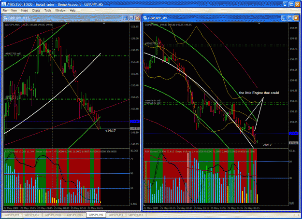Switch to the GBPJPY,H1 chart tab
The height and width of the screenshot is (219, 302).
click(x=32, y=215)
